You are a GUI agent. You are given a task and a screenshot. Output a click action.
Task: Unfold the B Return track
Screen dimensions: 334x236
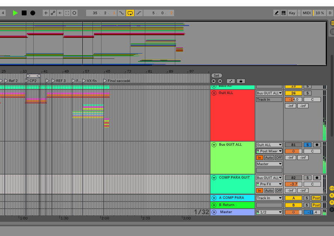point(214,205)
